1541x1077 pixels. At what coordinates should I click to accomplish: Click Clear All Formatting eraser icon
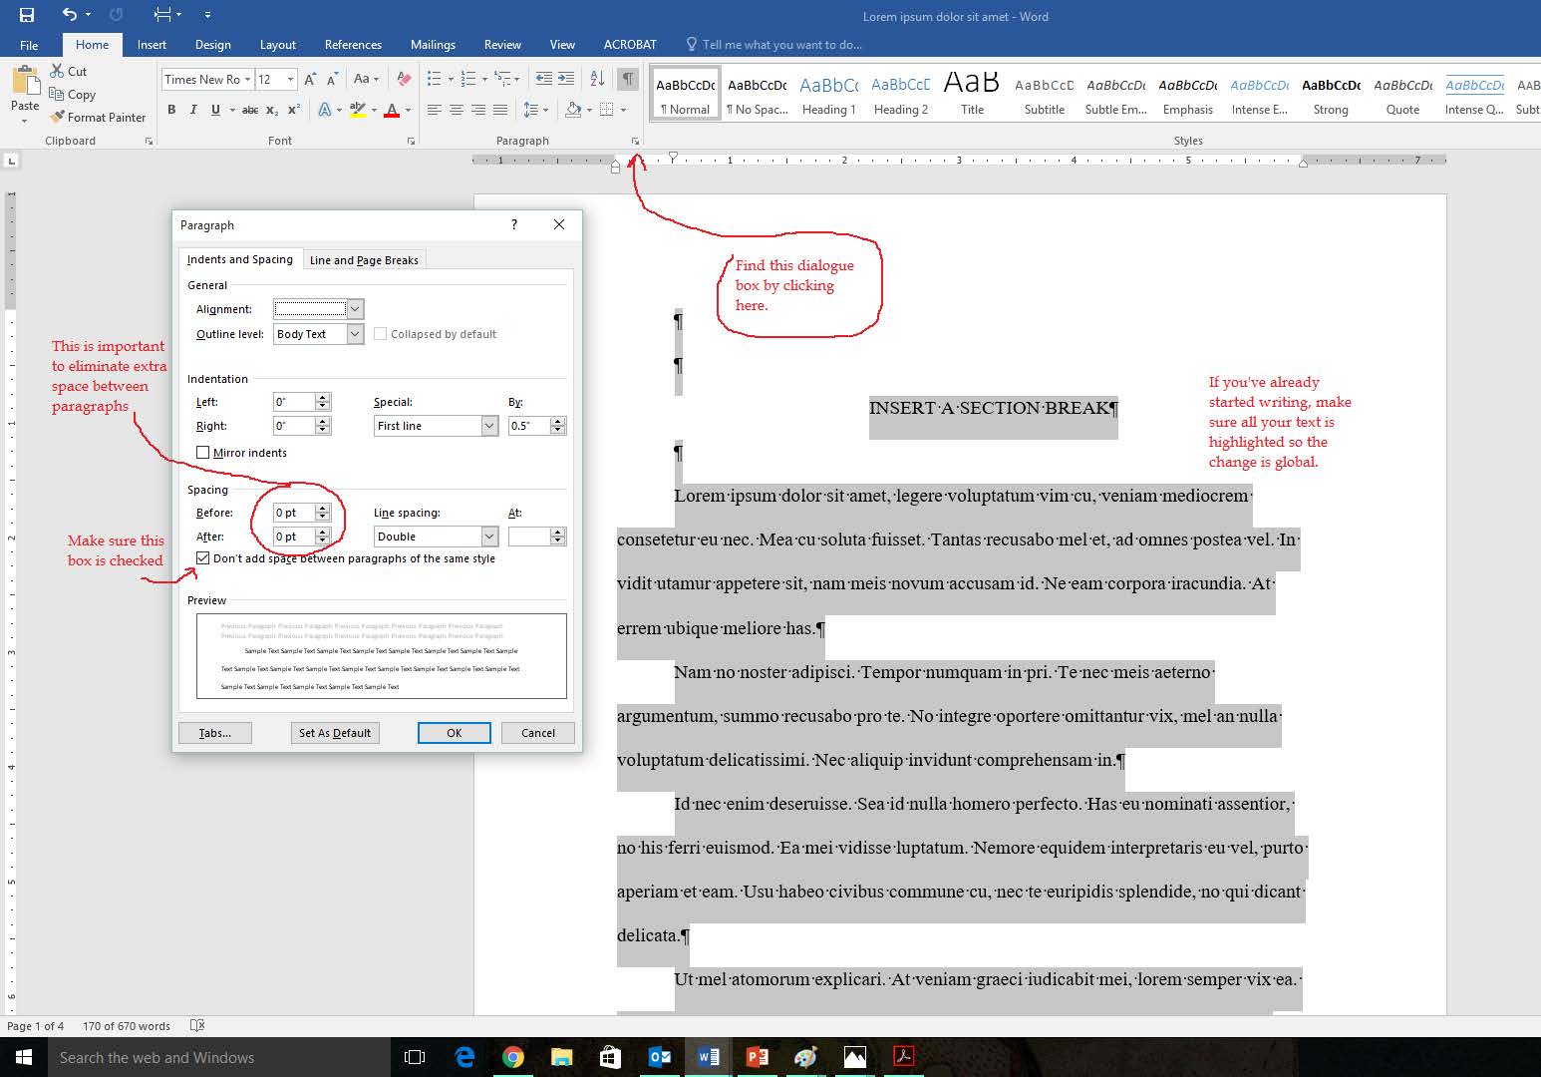[x=404, y=79]
